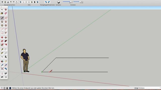Click the outlined house view icon
The height and width of the screenshot is (90, 161).
17,2
